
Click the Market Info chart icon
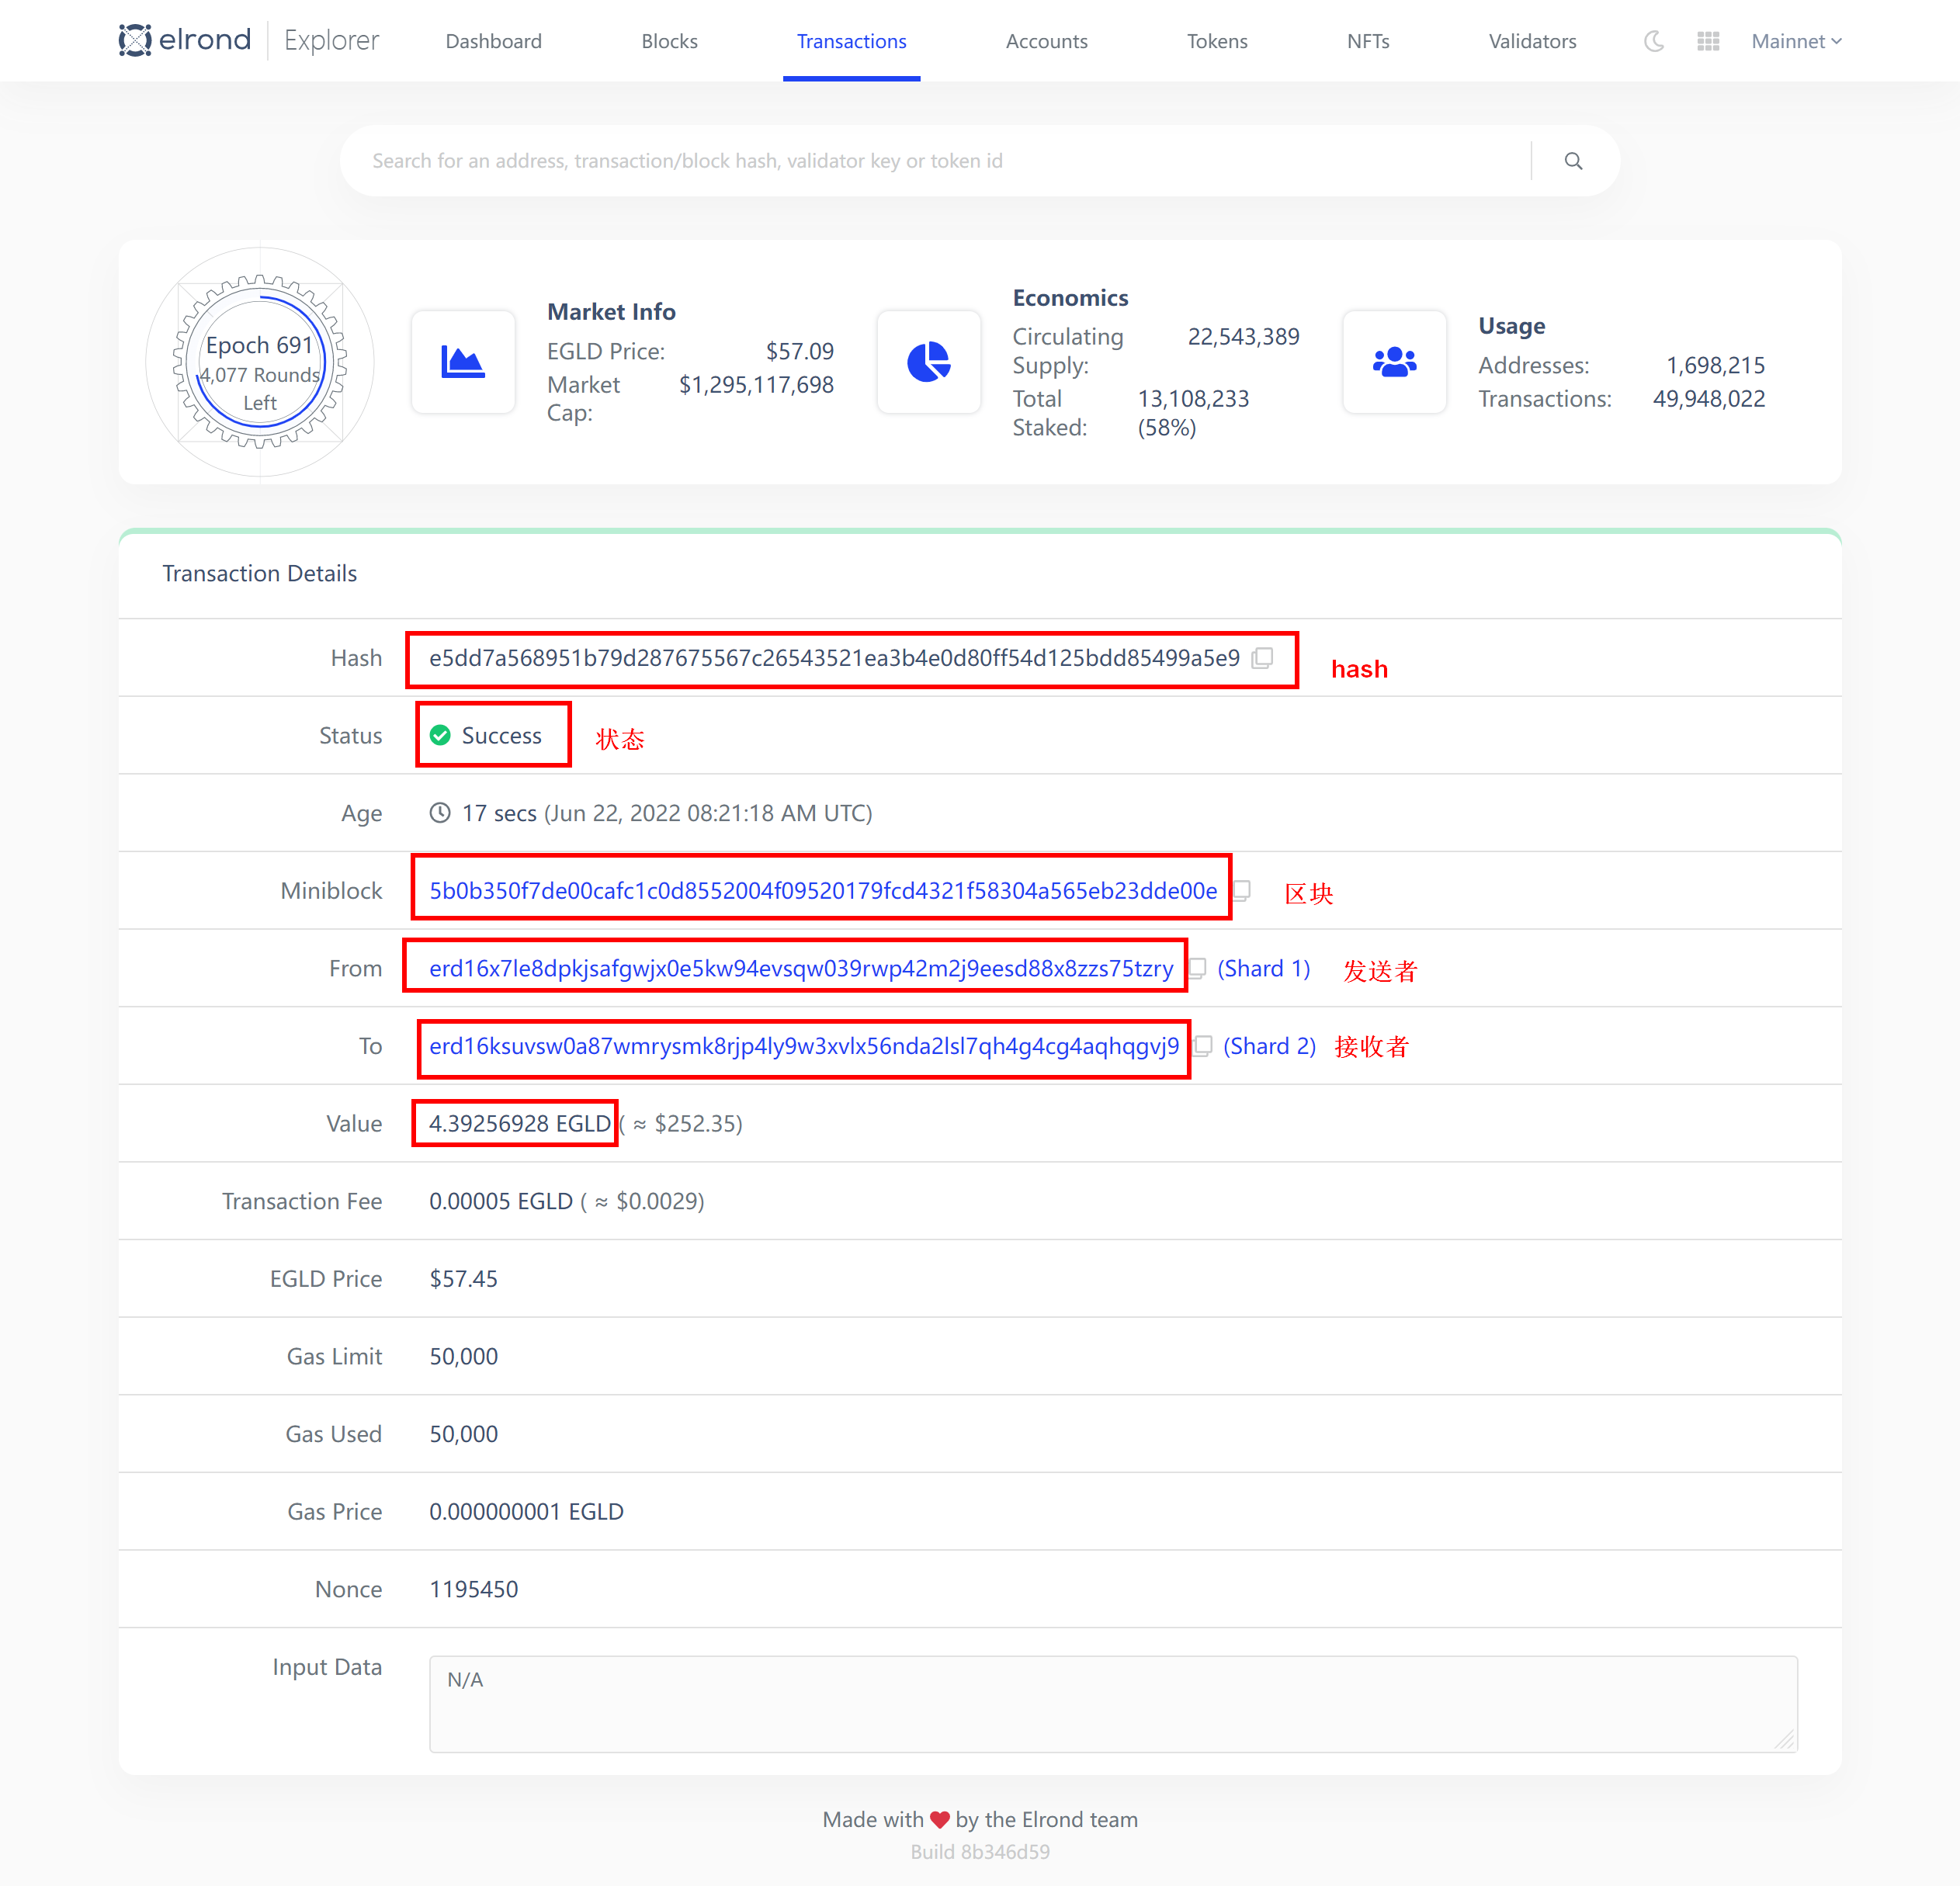[x=463, y=362]
